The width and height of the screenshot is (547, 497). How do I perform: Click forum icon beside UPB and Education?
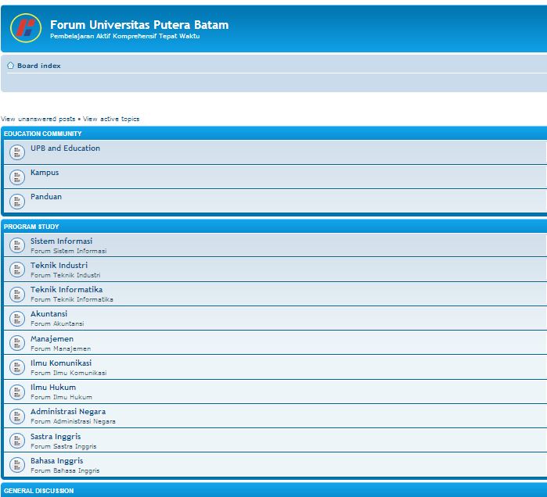pos(17,152)
